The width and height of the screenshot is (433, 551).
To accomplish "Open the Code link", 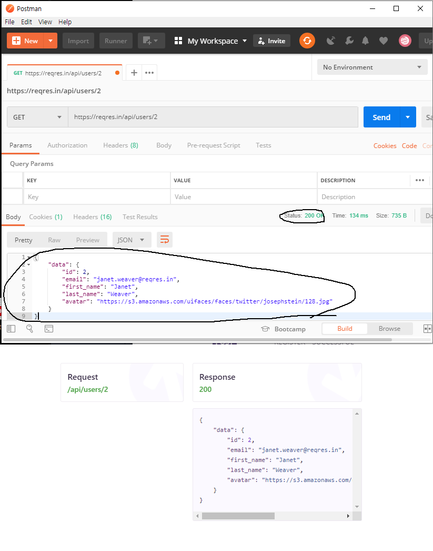I will coord(409,145).
